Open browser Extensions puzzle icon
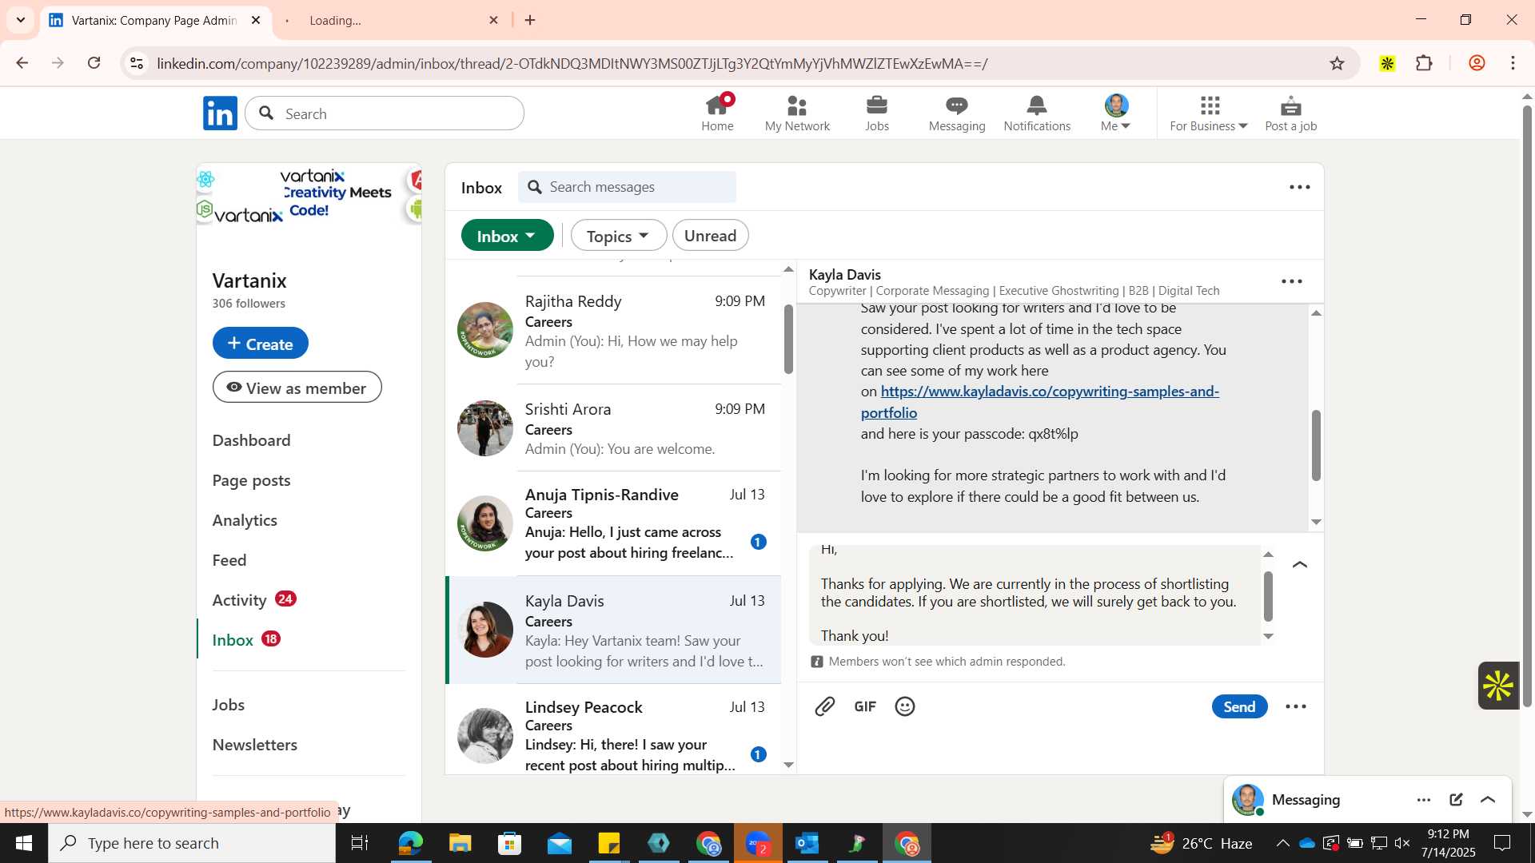The width and height of the screenshot is (1535, 863). point(1424,63)
